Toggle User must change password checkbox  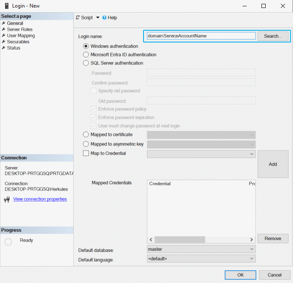click(93, 126)
